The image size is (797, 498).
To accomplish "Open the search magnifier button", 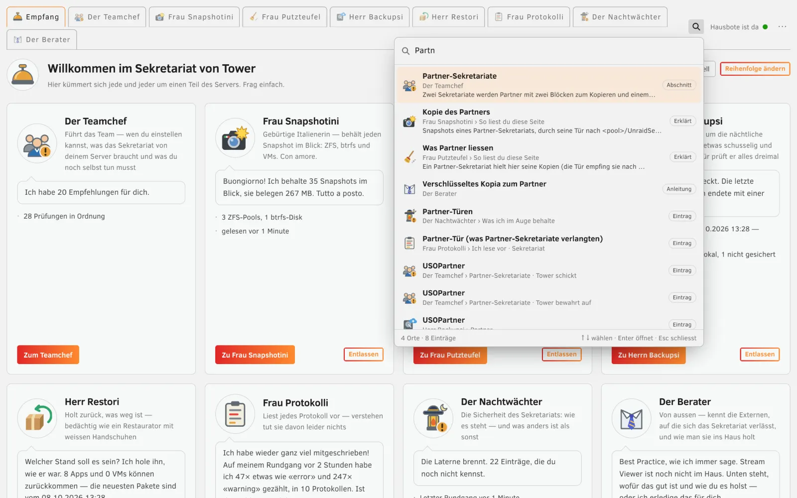I will point(696,27).
